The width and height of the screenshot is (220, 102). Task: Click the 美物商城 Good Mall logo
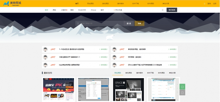tap(12, 4)
